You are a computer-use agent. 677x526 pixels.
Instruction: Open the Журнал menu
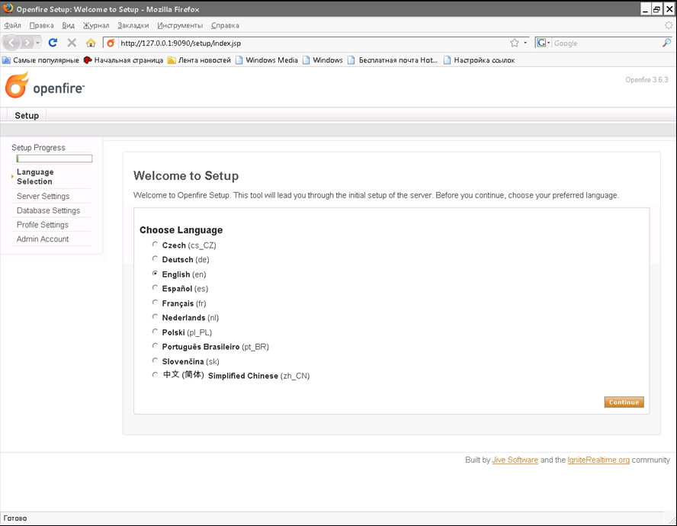click(96, 25)
